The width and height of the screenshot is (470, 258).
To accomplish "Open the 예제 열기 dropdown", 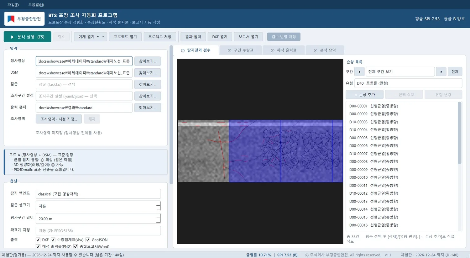I will (91, 37).
